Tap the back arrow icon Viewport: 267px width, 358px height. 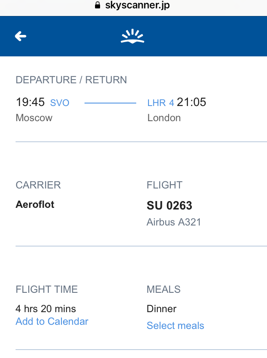(x=21, y=36)
